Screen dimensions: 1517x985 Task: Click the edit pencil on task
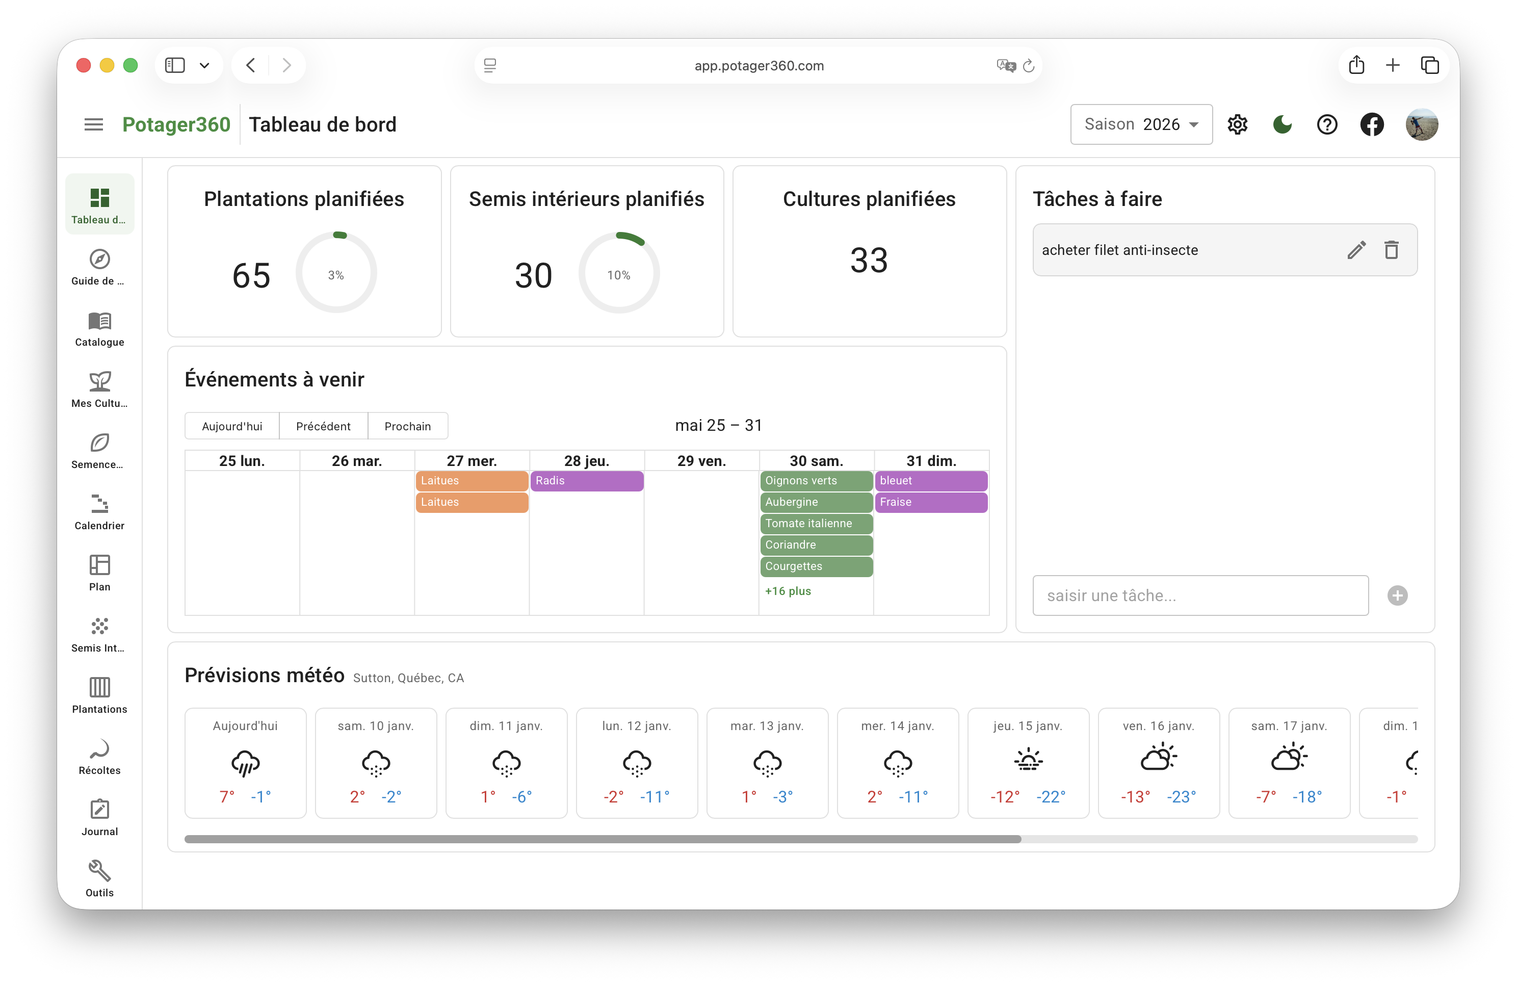tap(1356, 250)
